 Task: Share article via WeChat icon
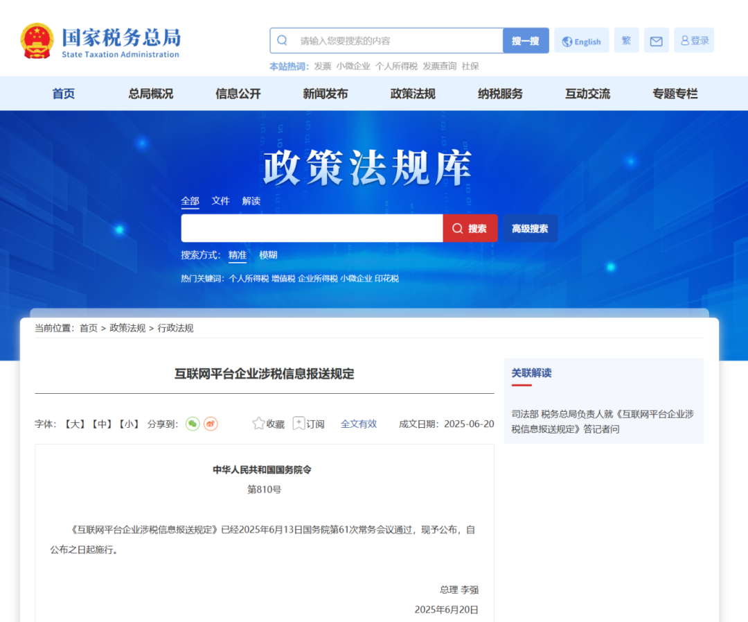(193, 424)
